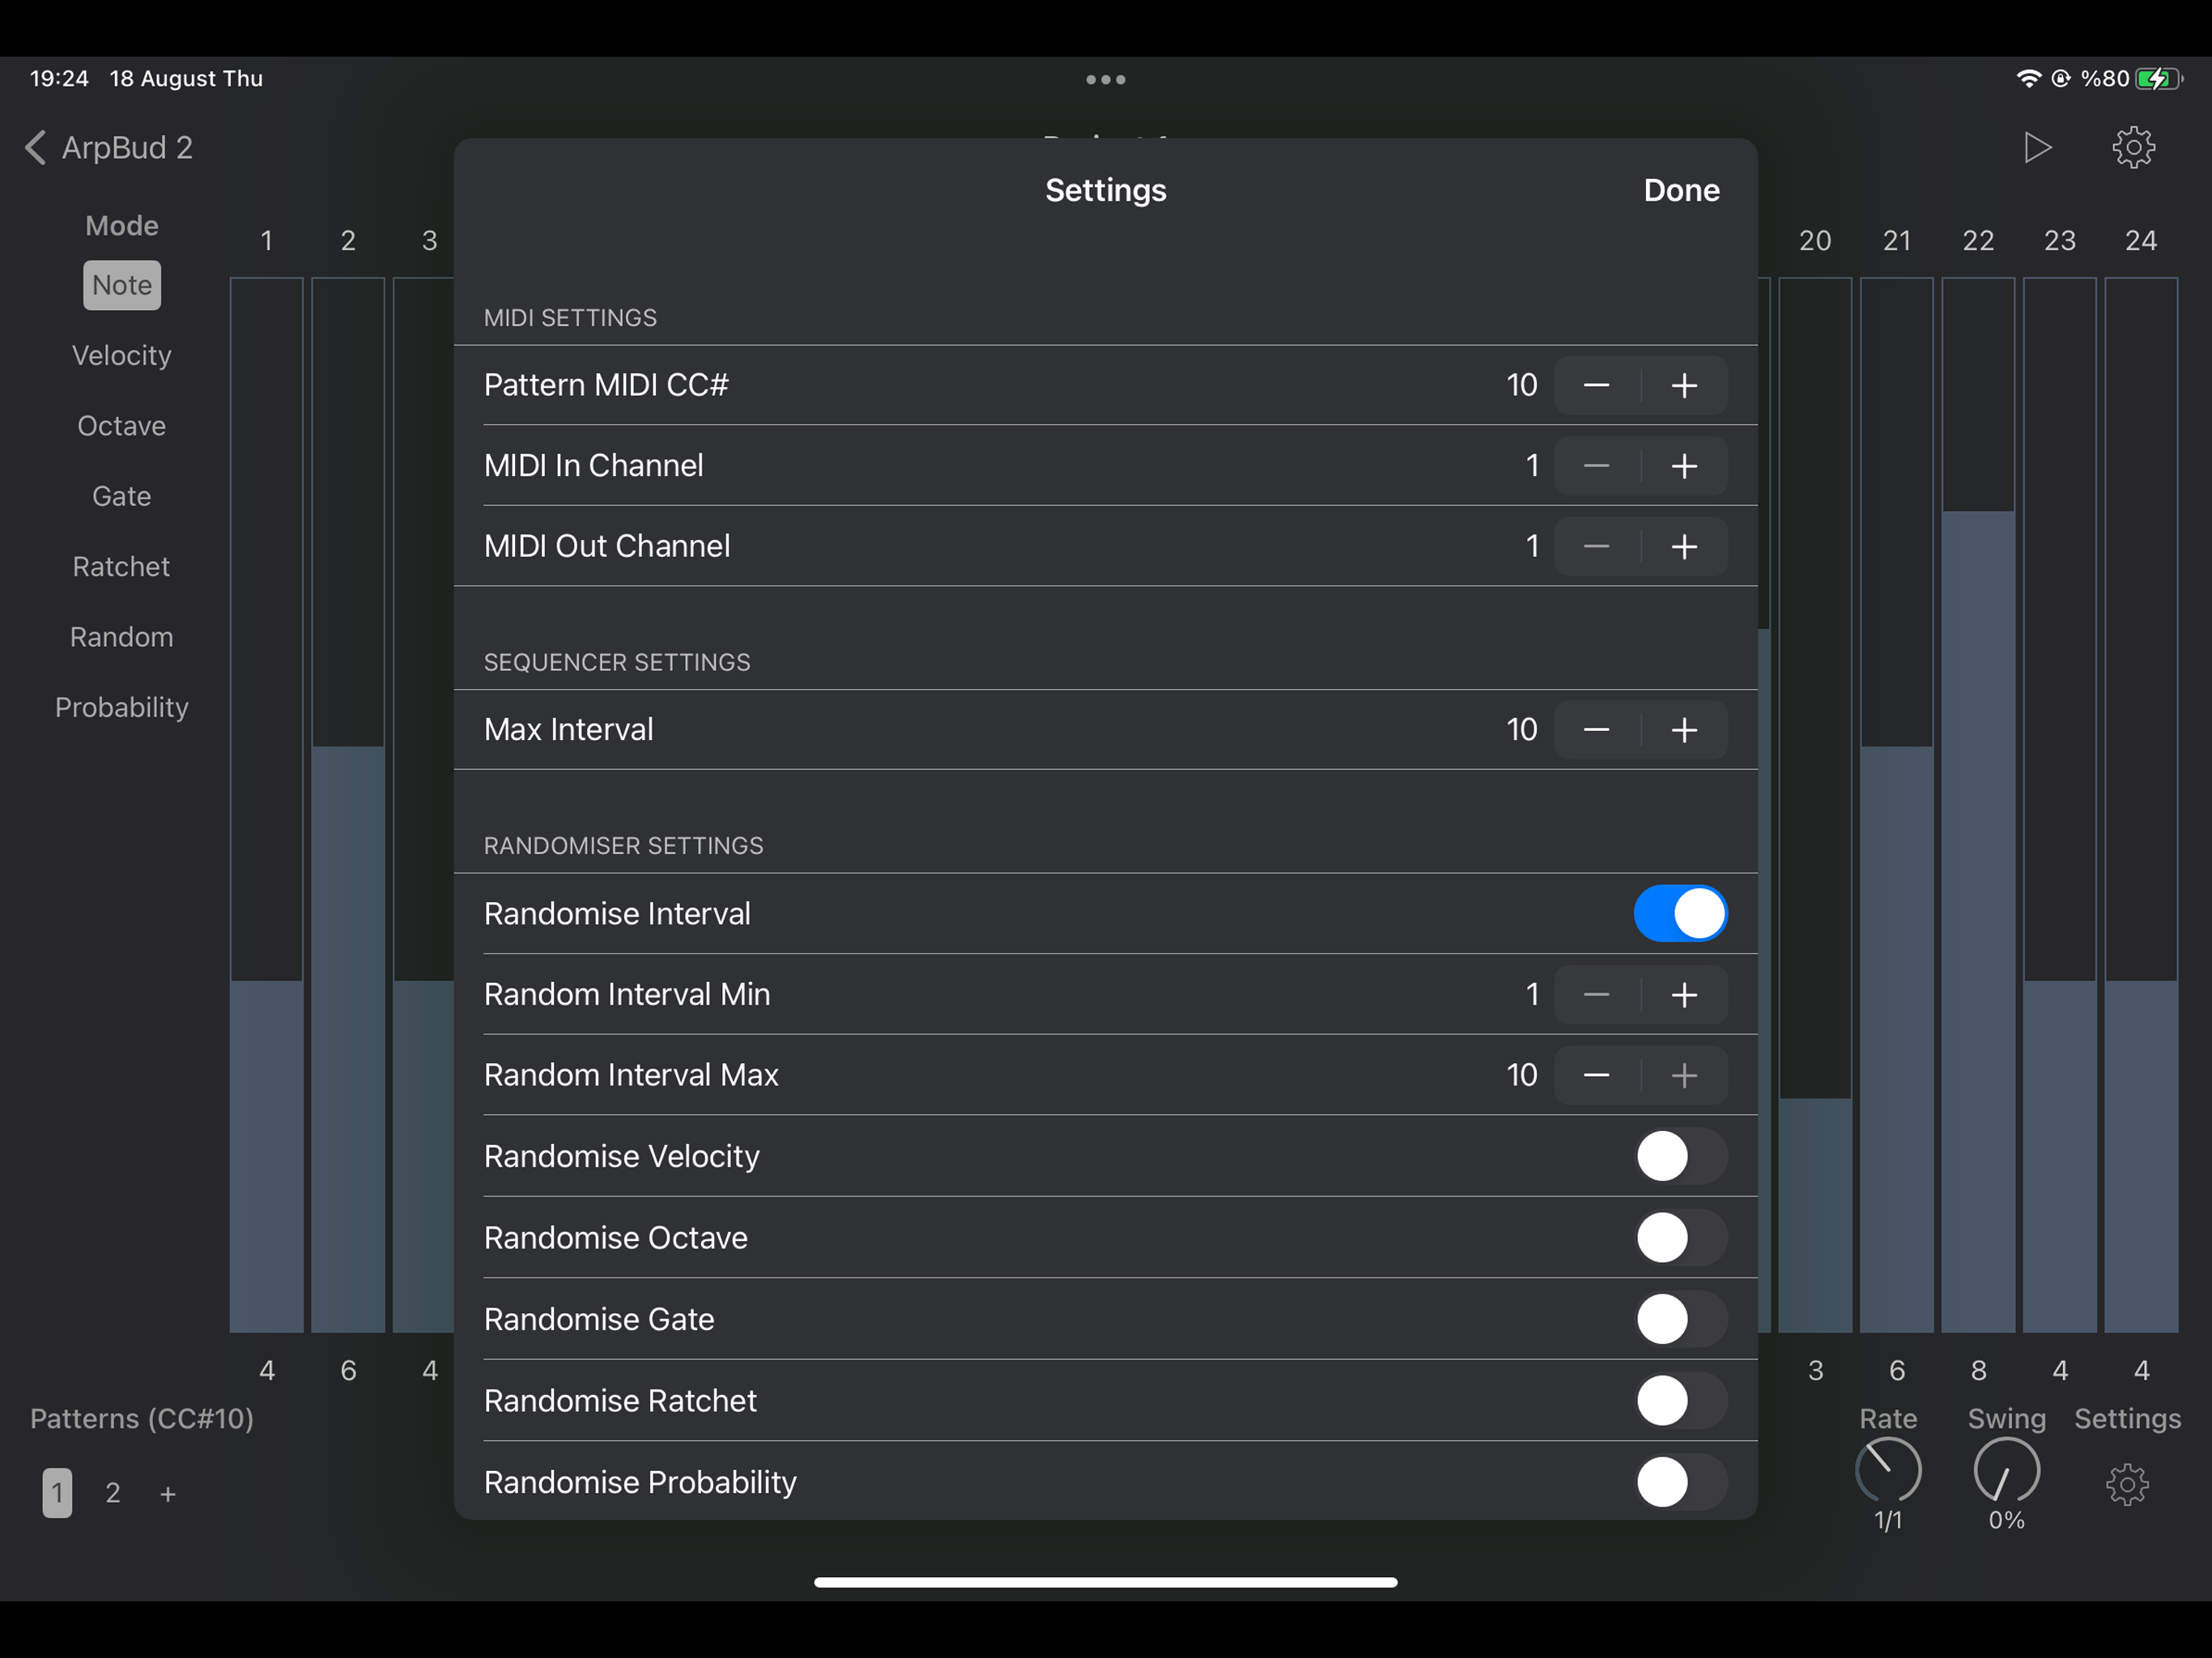Switch to Probability mode
This screenshot has width=2212, height=1658.
(x=122, y=708)
